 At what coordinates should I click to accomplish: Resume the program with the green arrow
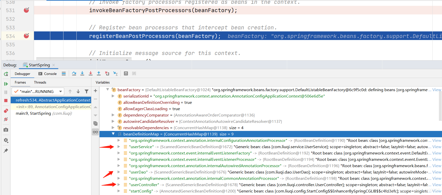(x=6, y=84)
